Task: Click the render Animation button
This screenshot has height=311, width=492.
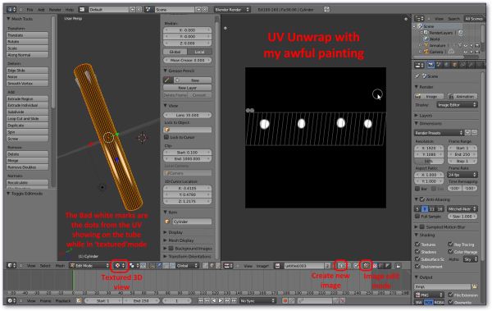Action: click(462, 97)
